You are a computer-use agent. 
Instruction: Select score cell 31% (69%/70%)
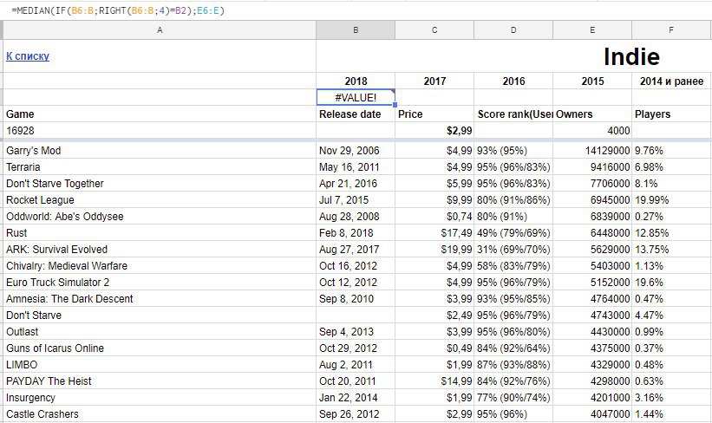513,249
